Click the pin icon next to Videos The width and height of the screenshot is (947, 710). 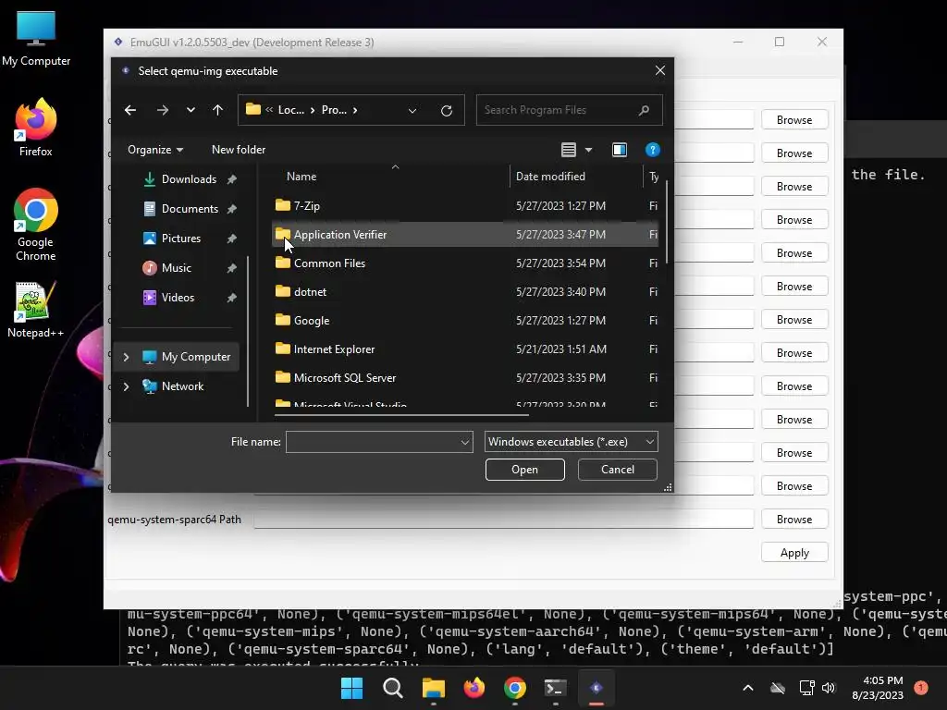point(231,298)
